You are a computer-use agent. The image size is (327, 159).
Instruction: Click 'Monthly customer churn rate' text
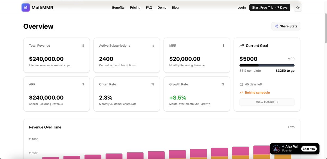pyautogui.click(x=118, y=104)
